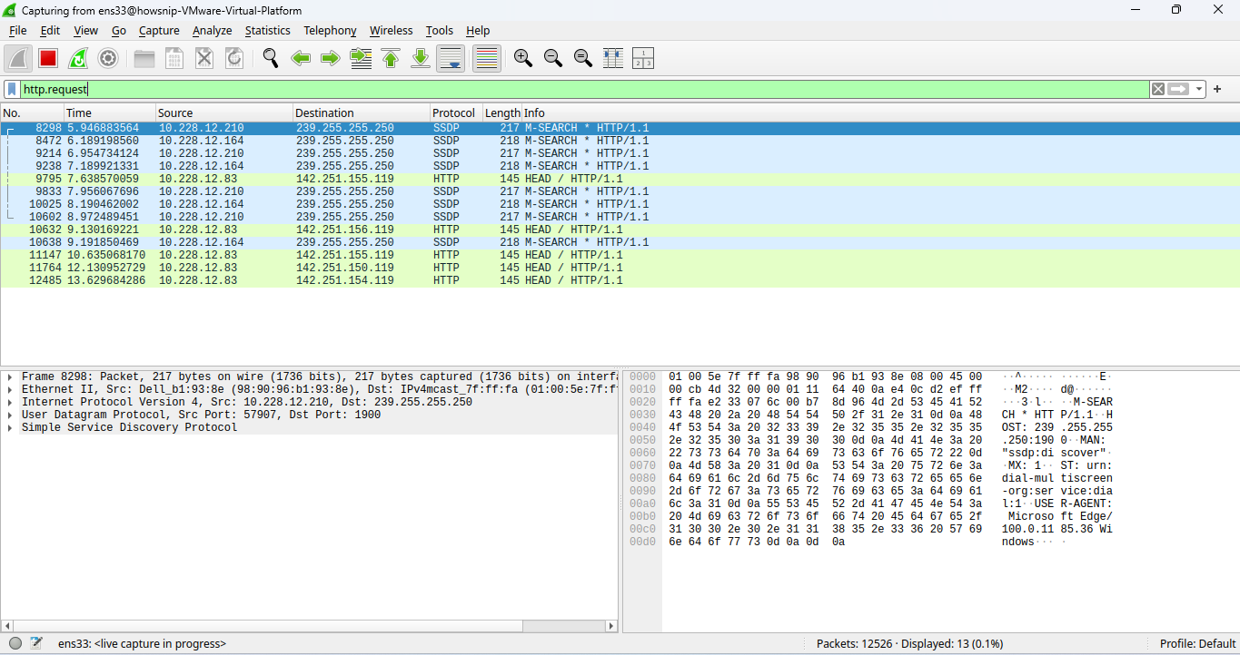This screenshot has height=655, width=1240.
Task: Open the Tools menu
Action: 439,30
